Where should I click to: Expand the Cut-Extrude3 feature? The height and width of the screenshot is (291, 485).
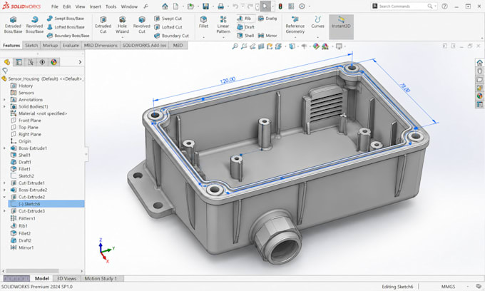4,211
